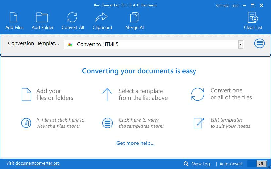The width and height of the screenshot is (271, 169).
Task: Click the Autoconvert label
Action: [x=231, y=164]
